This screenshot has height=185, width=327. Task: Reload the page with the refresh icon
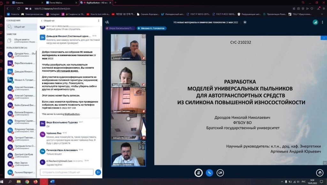[x=19, y=9]
